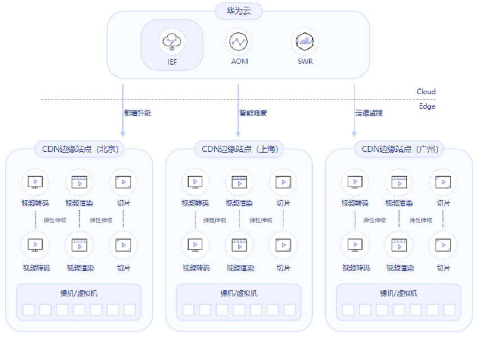479x337 pixels.
Task: Pick top-row 视频转码 icon in Guangzhou site
Action: click(355, 182)
